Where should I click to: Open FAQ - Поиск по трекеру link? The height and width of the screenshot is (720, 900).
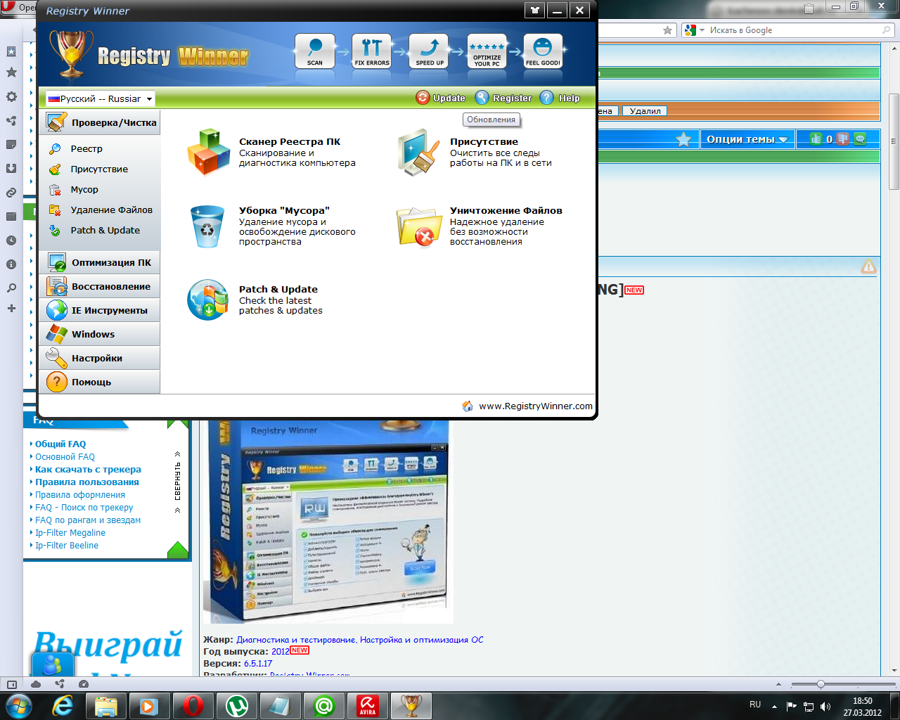coord(84,508)
